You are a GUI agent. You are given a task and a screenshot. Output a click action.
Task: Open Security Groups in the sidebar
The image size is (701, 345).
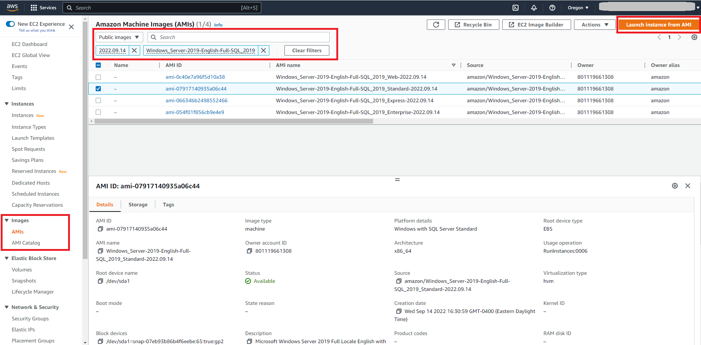[x=30, y=319]
